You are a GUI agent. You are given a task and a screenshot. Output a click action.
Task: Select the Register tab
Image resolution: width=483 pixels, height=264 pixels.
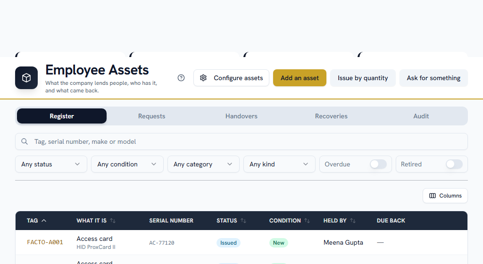pos(62,116)
